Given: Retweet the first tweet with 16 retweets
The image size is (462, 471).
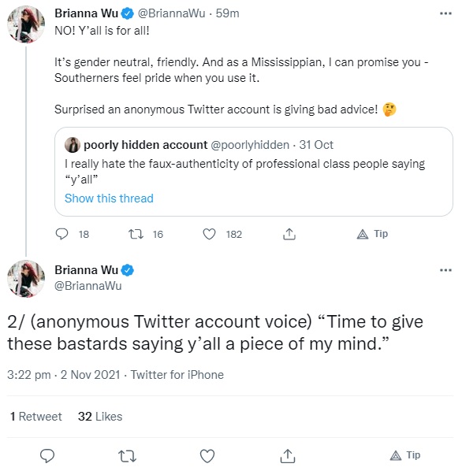Looking at the screenshot, I should tap(136, 234).
